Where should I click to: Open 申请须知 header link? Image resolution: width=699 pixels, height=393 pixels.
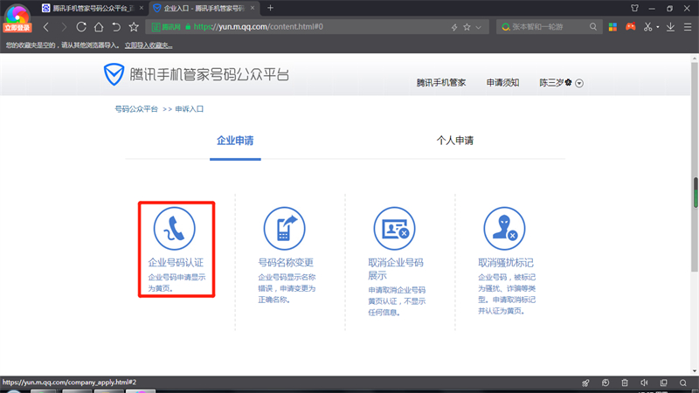point(502,83)
